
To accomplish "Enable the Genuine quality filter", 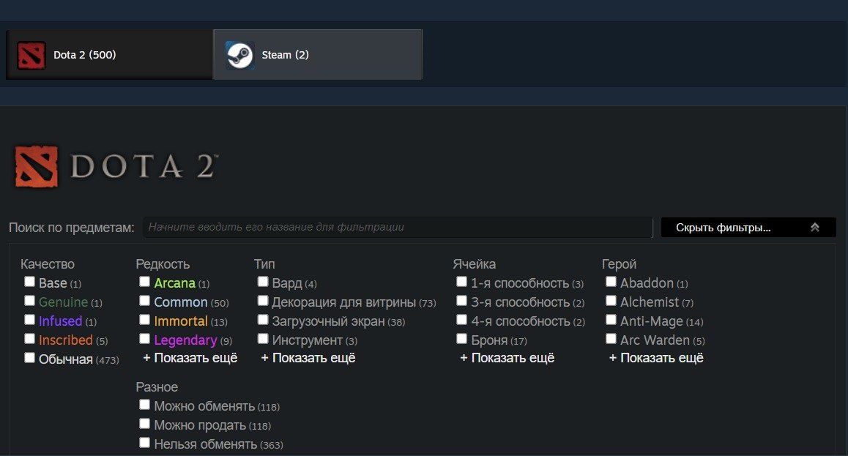I will tap(30, 300).
